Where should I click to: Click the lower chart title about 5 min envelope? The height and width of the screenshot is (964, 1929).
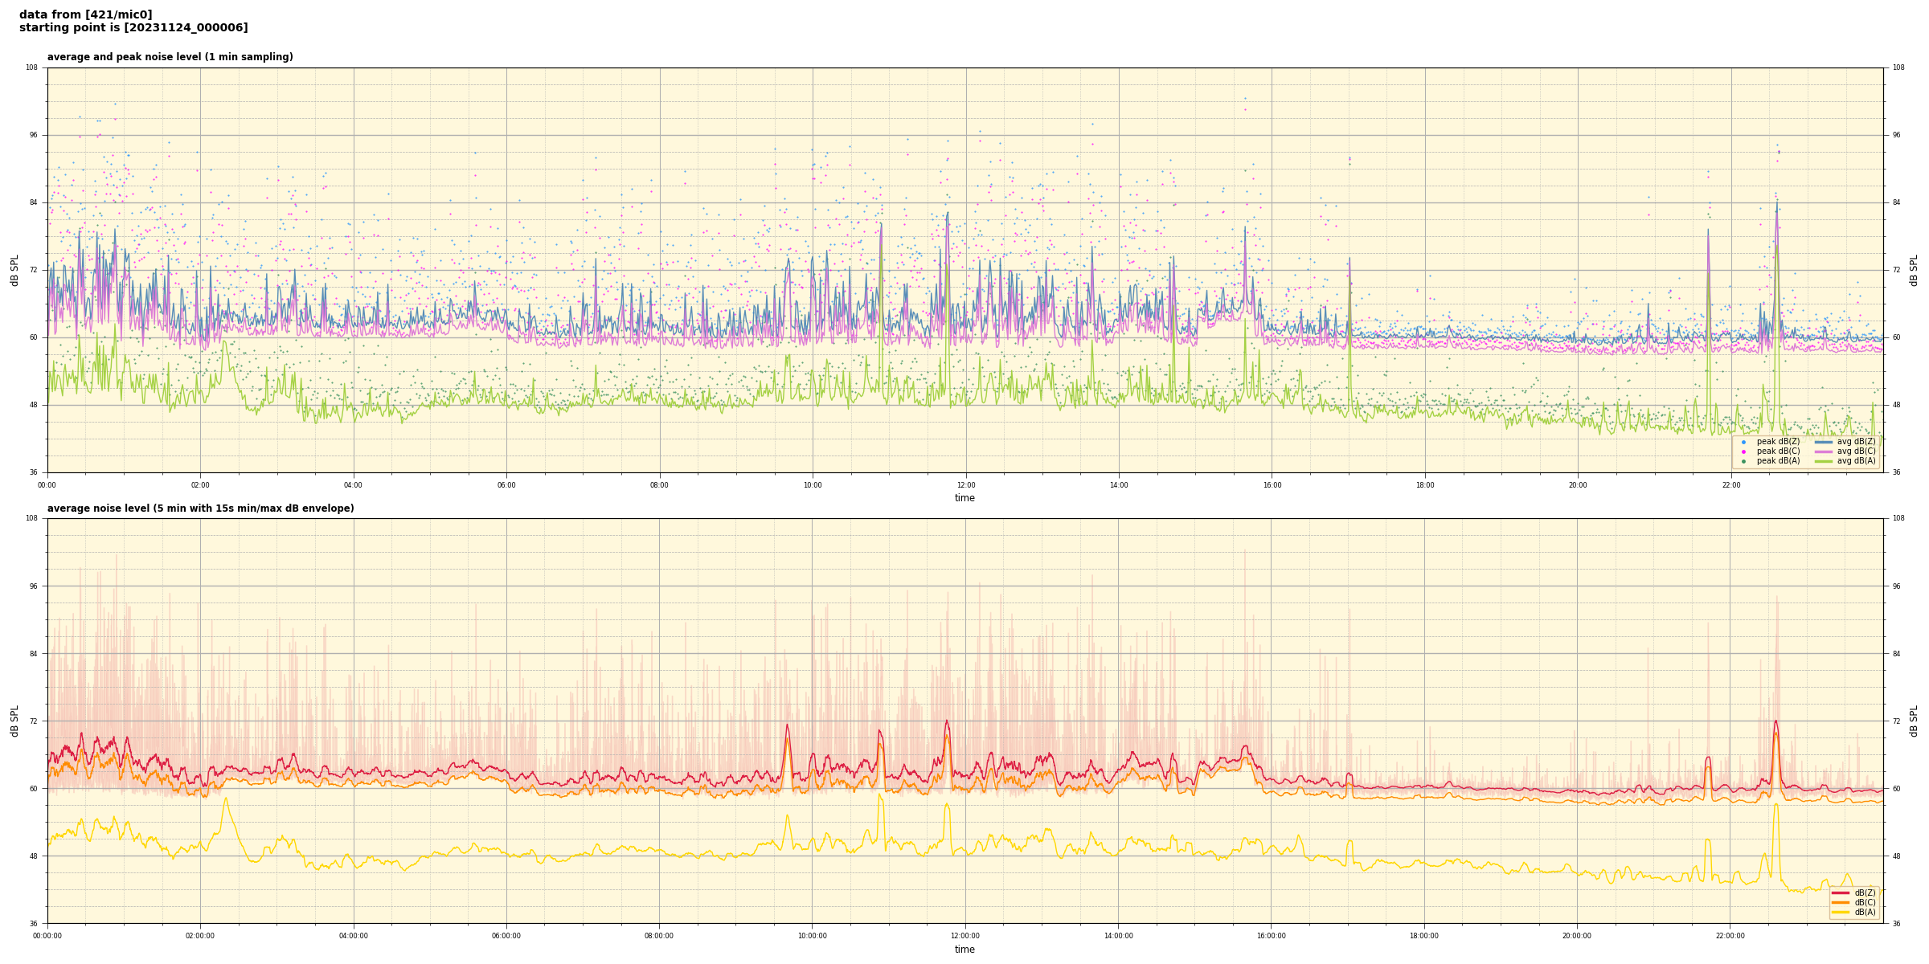pyautogui.click(x=200, y=509)
